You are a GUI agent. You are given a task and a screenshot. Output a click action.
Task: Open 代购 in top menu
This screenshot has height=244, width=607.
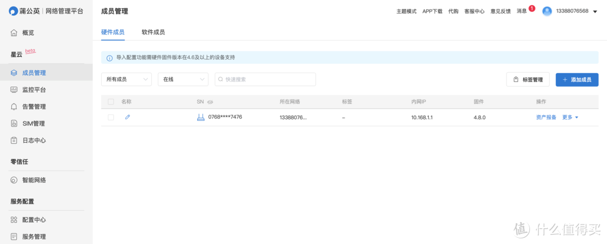pos(454,11)
